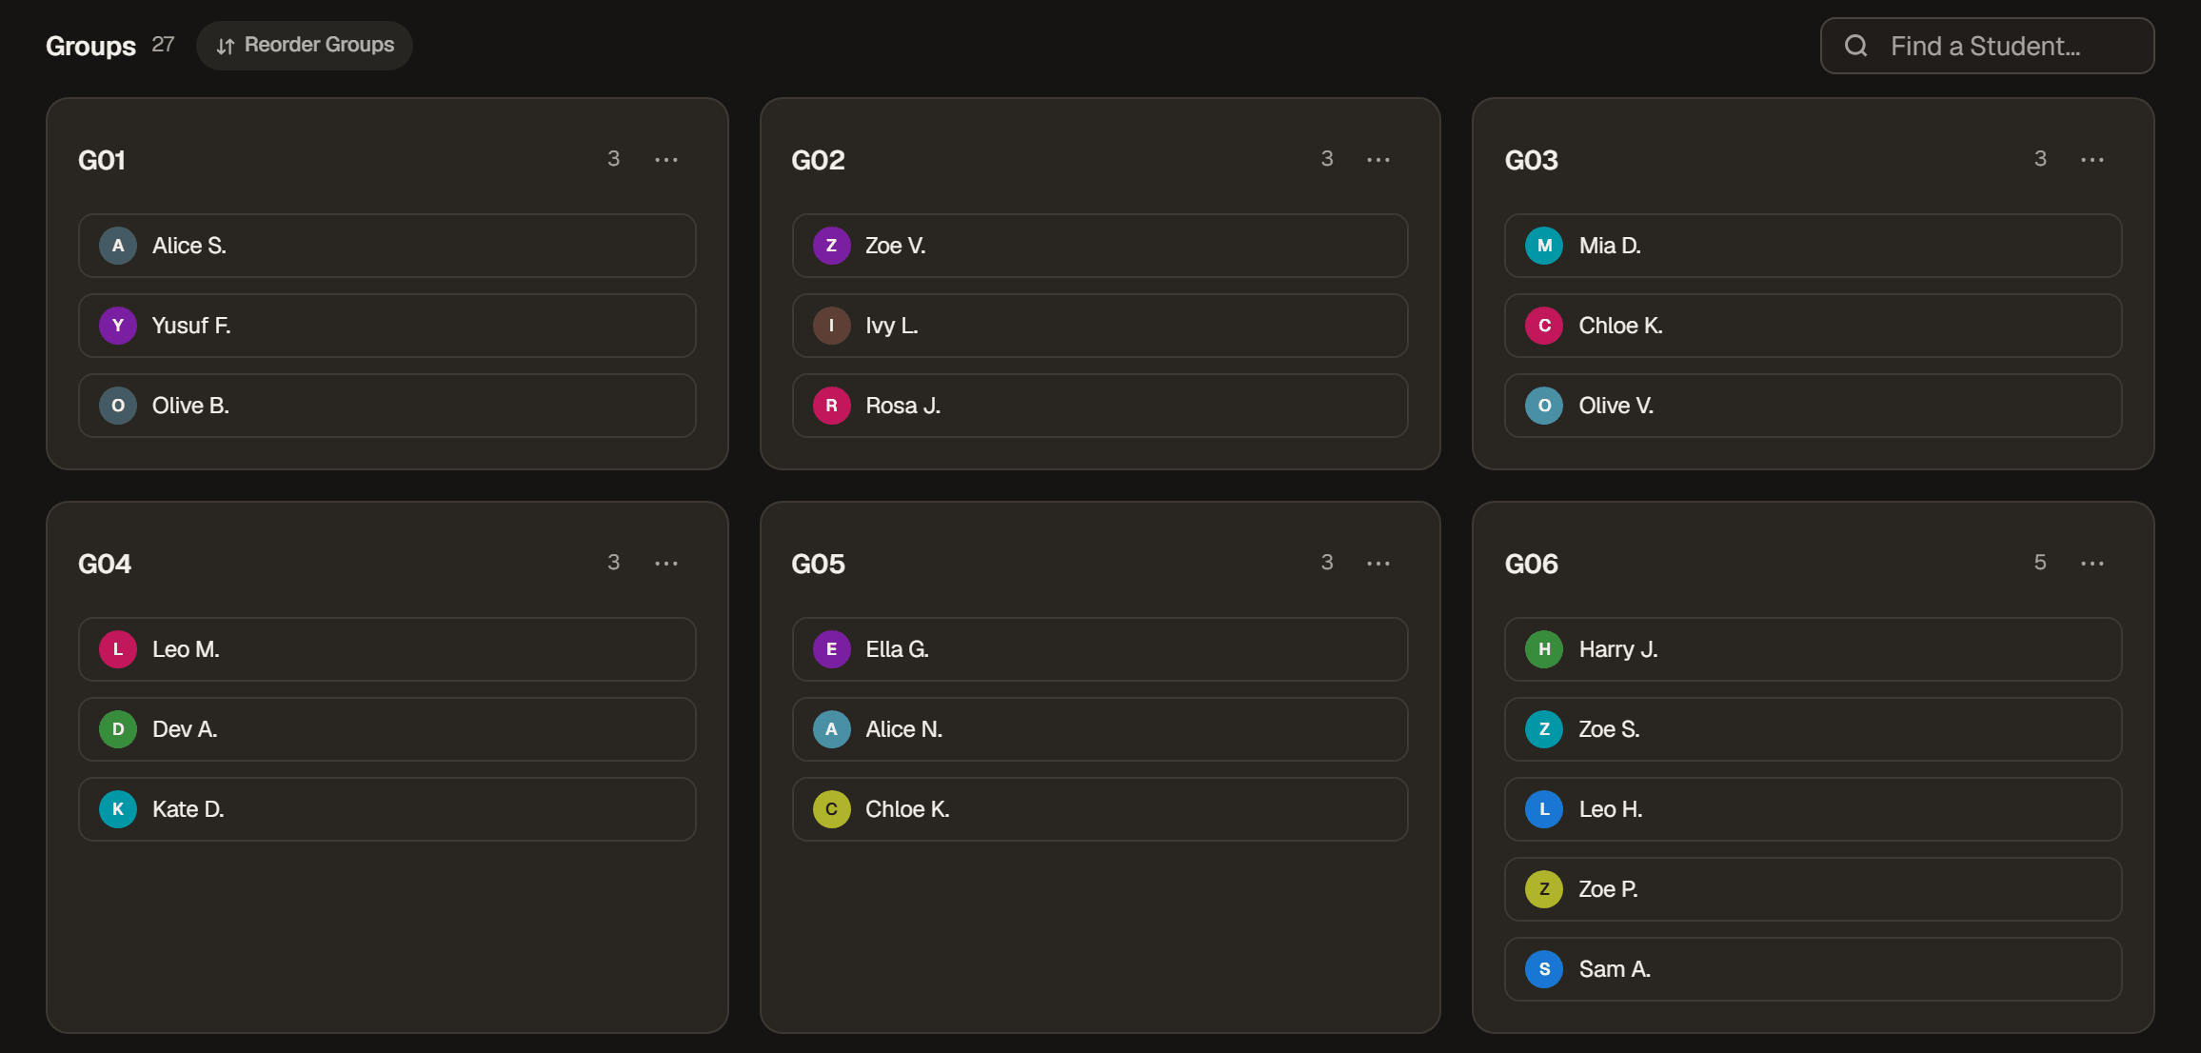Click Harry J.'s green H avatar
Image resolution: width=2201 pixels, height=1053 pixels.
(1544, 649)
